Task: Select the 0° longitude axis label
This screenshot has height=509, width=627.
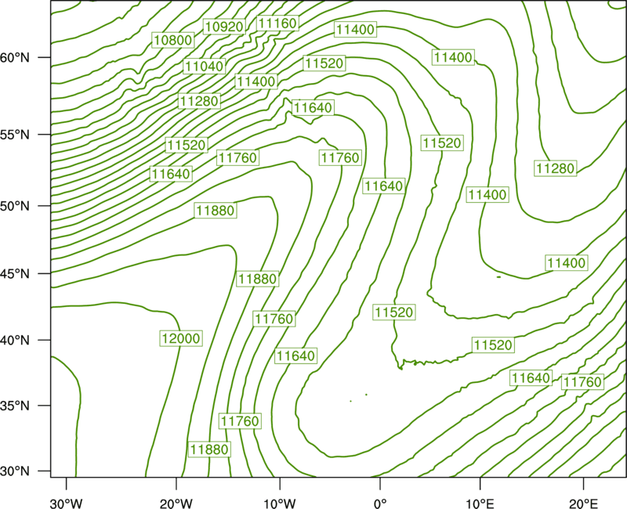Action: (x=380, y=504)
